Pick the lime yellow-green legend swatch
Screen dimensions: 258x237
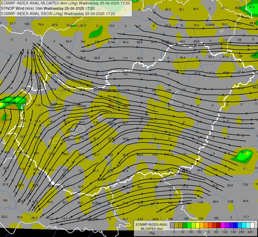[x=193, y=225]
